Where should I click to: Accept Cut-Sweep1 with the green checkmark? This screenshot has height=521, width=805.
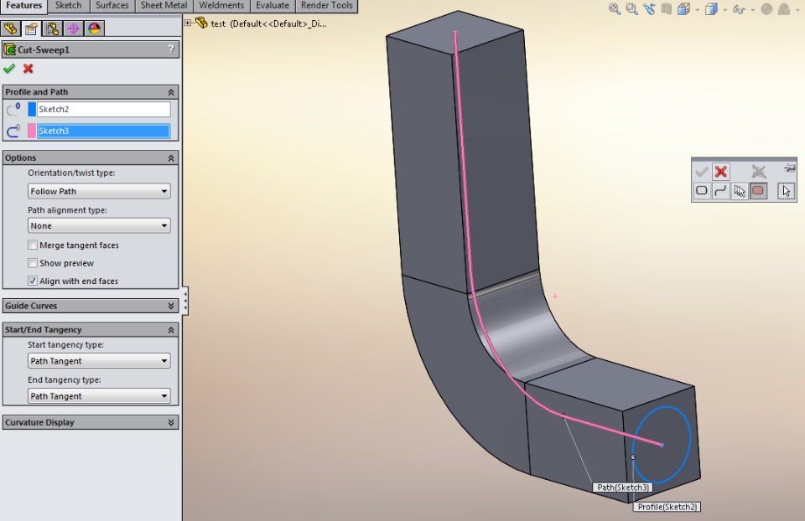9,69
